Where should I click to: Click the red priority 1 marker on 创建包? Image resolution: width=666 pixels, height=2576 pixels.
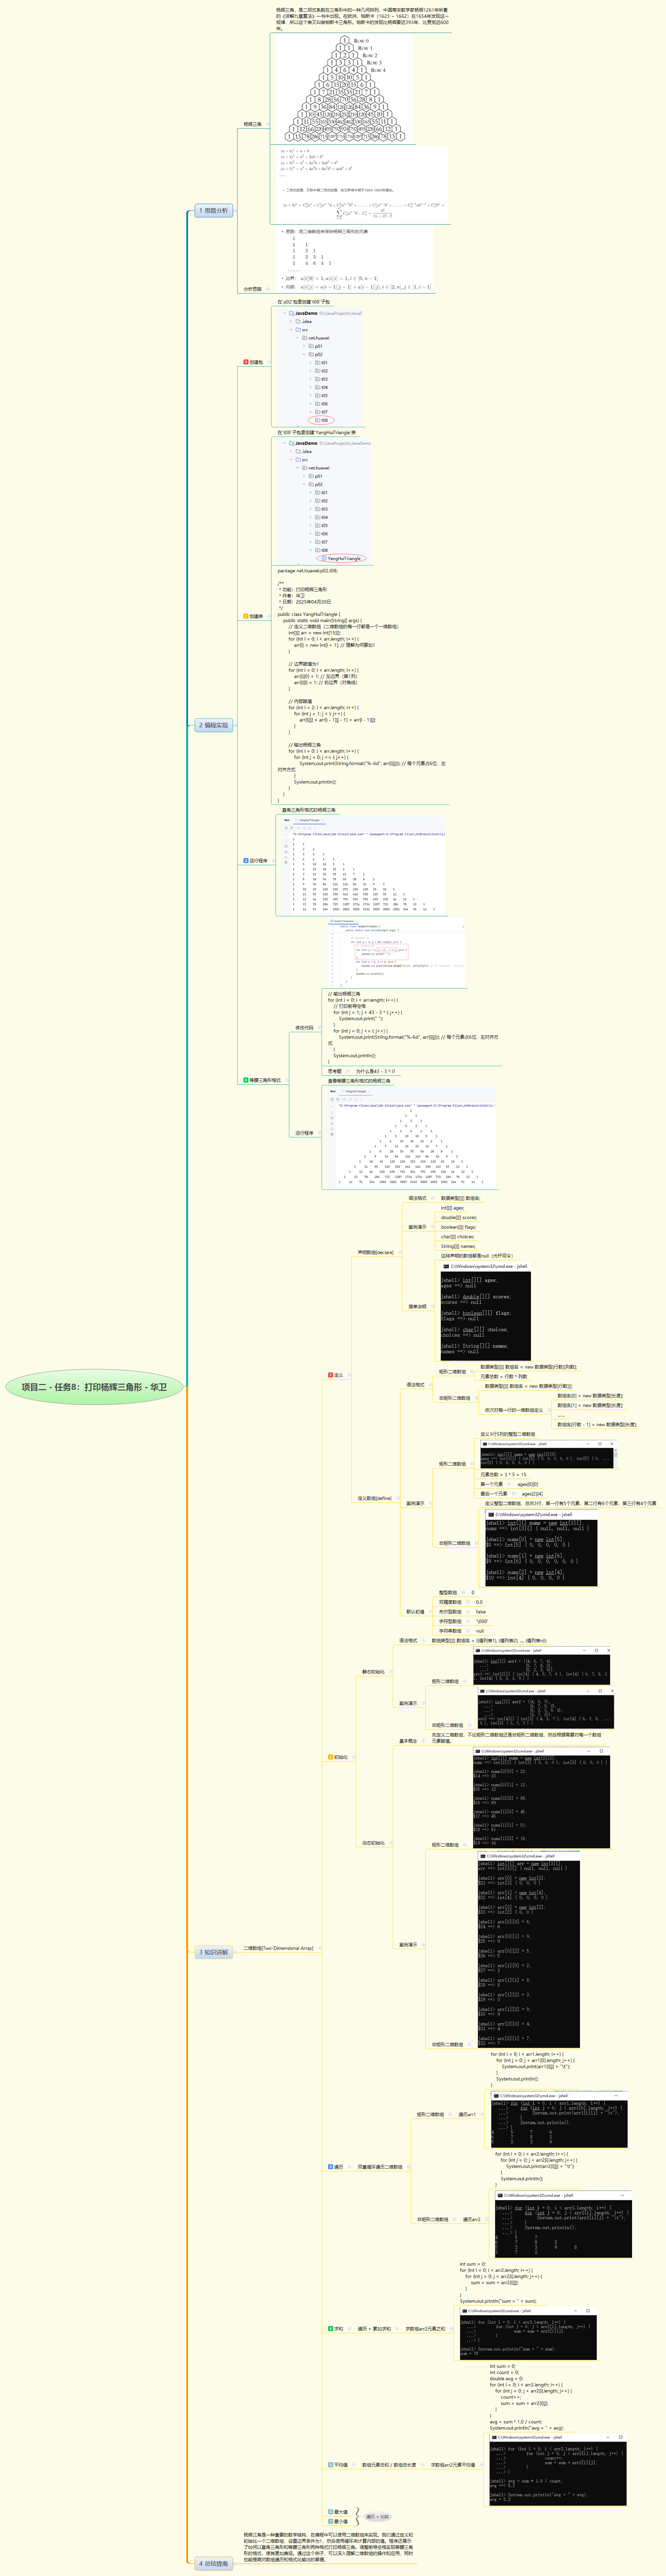click(246, 362)
